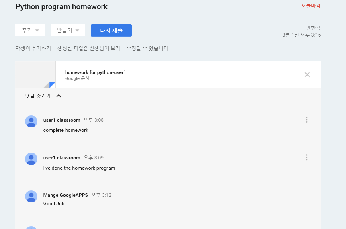This screenshot has height=229, width=346.
Task: Remove the homework for python-user1 attachment
Action: (x=307, y=75)
